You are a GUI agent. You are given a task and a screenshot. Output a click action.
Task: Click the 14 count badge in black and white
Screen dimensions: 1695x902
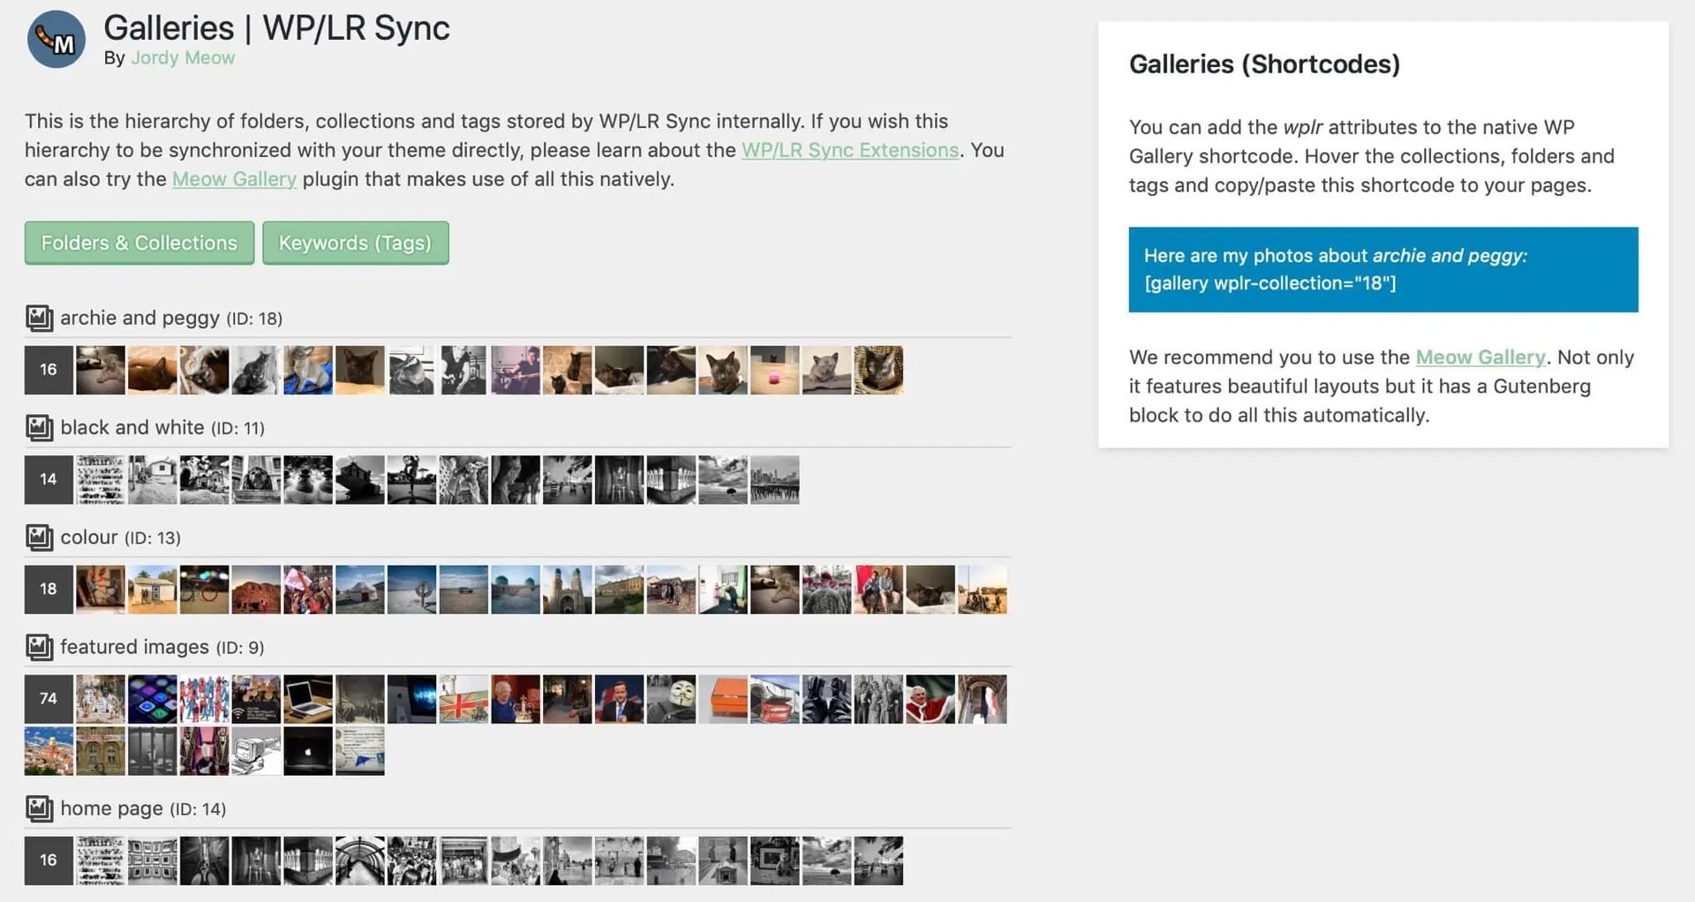(x=49, y=479)
